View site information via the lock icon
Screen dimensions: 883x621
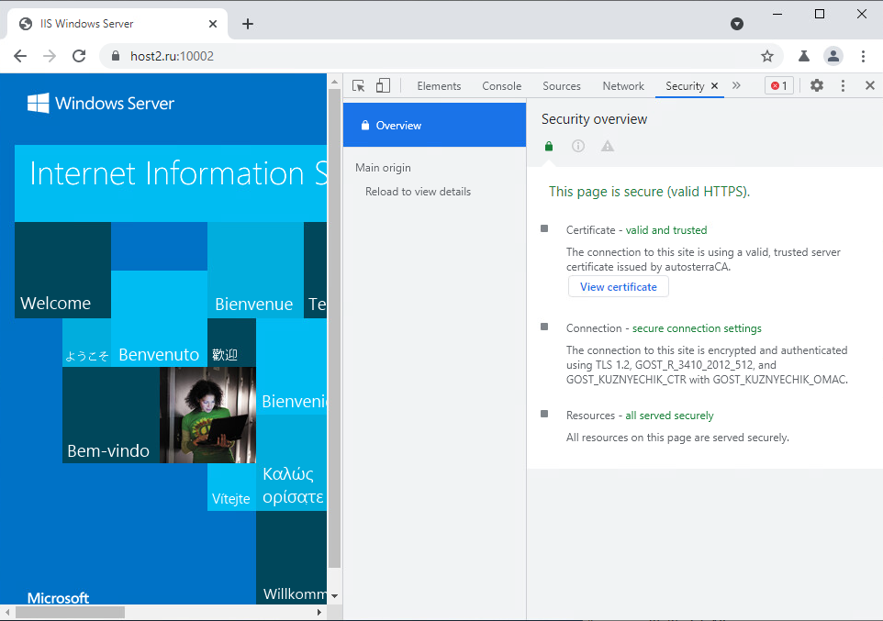116,56
